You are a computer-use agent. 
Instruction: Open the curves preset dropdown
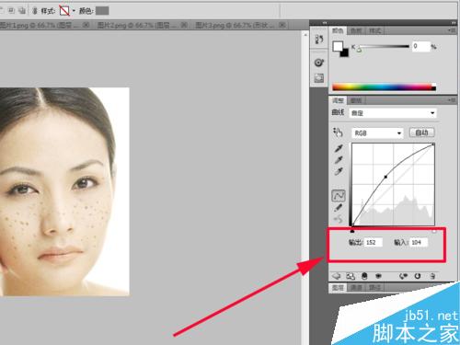coord(393,113)
